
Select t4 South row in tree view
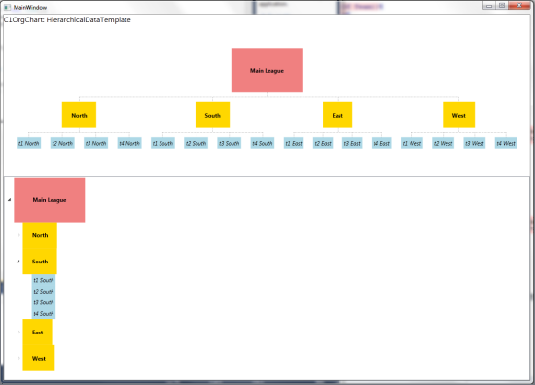44,313
